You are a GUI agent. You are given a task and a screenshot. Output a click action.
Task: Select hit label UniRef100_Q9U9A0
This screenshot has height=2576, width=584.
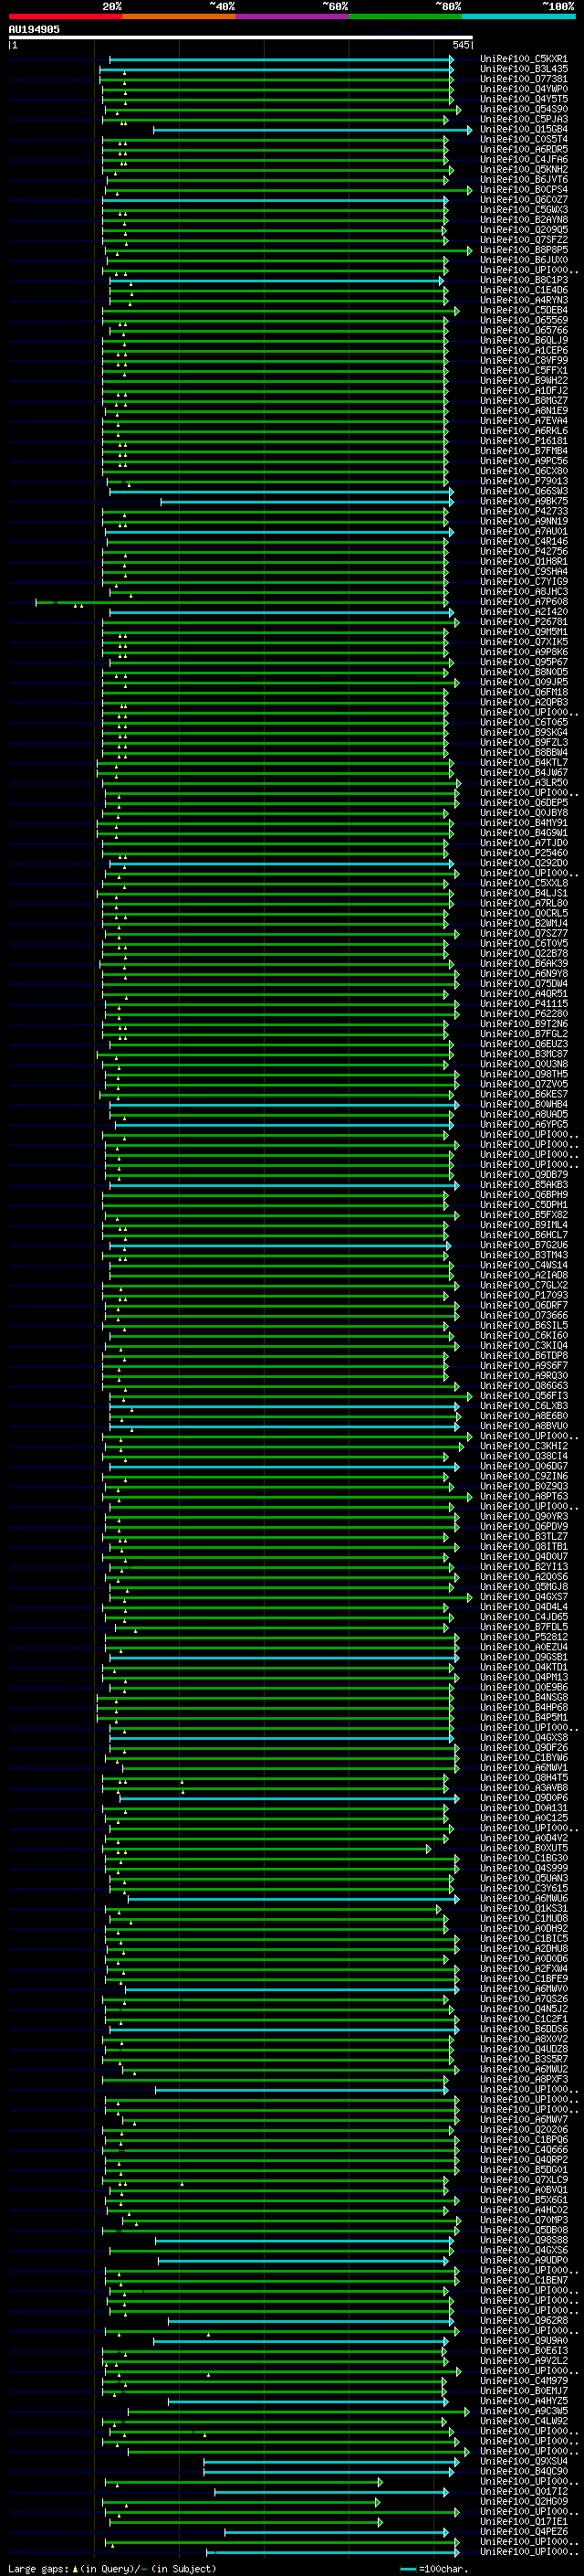click(524, 2340)
